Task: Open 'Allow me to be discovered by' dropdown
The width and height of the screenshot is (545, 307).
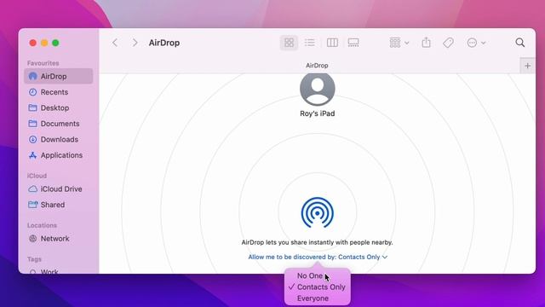Action: click(x=318, y=257)
